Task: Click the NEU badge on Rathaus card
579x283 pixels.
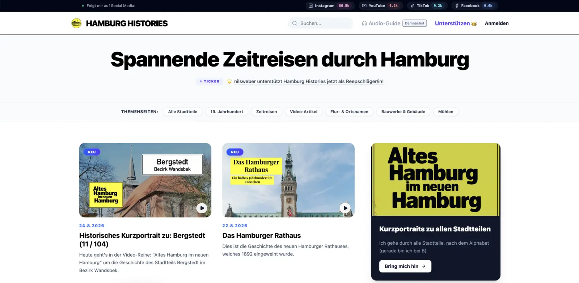Action: pyautogui.click(x=235, y=152)
